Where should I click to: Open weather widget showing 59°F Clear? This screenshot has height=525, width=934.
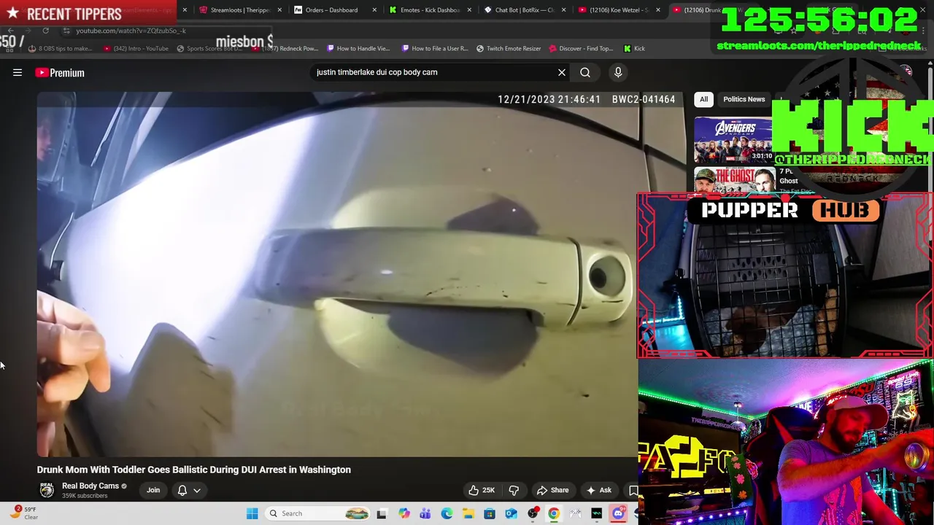click(x=23, y=513)
